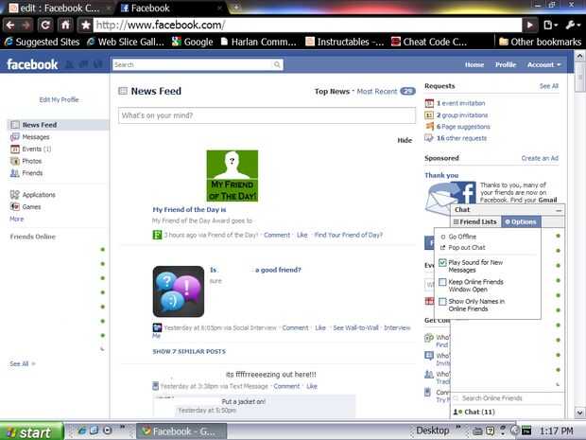Open the Windows start button

(32, 431)
